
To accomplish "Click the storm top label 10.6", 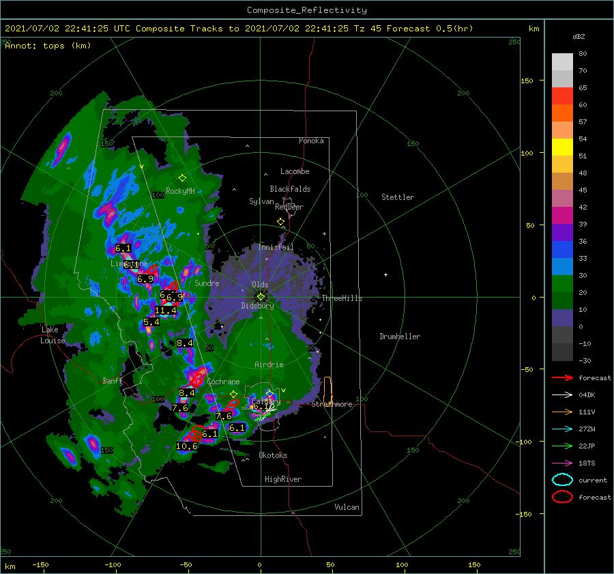I will click(187, 446).
